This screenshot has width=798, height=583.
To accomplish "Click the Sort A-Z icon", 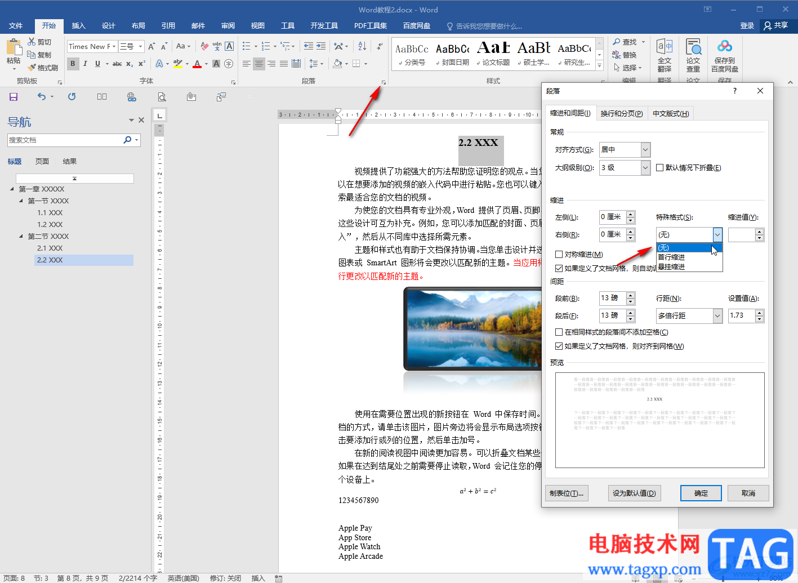I will pyautogui.click(x=362, y=46).
